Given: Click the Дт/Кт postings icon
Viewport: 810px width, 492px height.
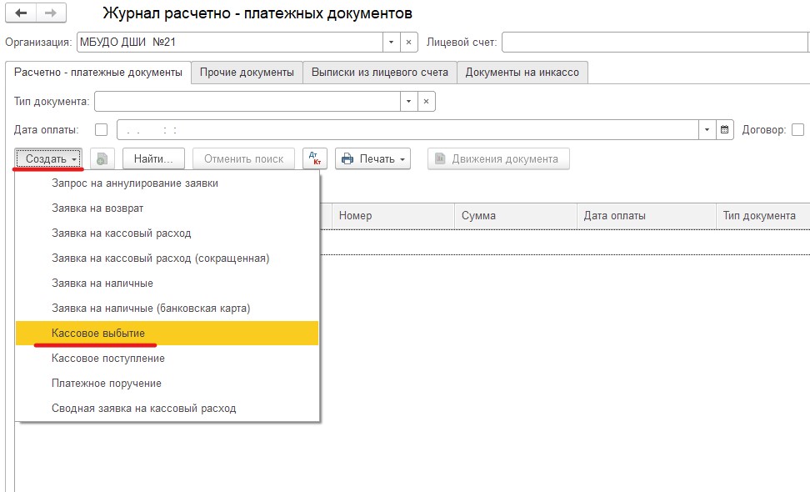Looking at the screenshot, I should pyautogui.click(x=314, y=158).
